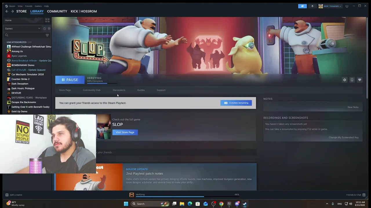Sort library by recent activity clock icon

(44, 29)
